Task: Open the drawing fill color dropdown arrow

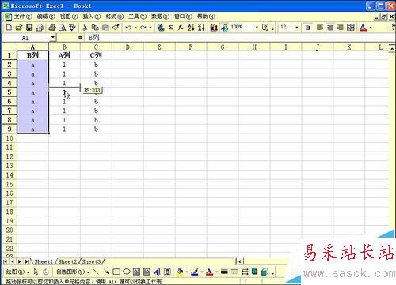Action: tap(187, 272)
